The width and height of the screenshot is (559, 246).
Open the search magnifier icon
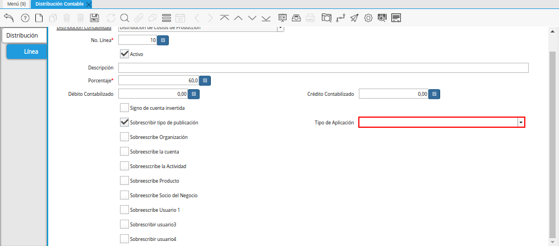tap(124, 18)
